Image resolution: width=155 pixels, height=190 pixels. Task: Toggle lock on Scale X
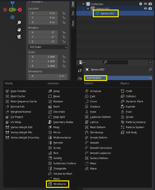[x=63, y=57]
